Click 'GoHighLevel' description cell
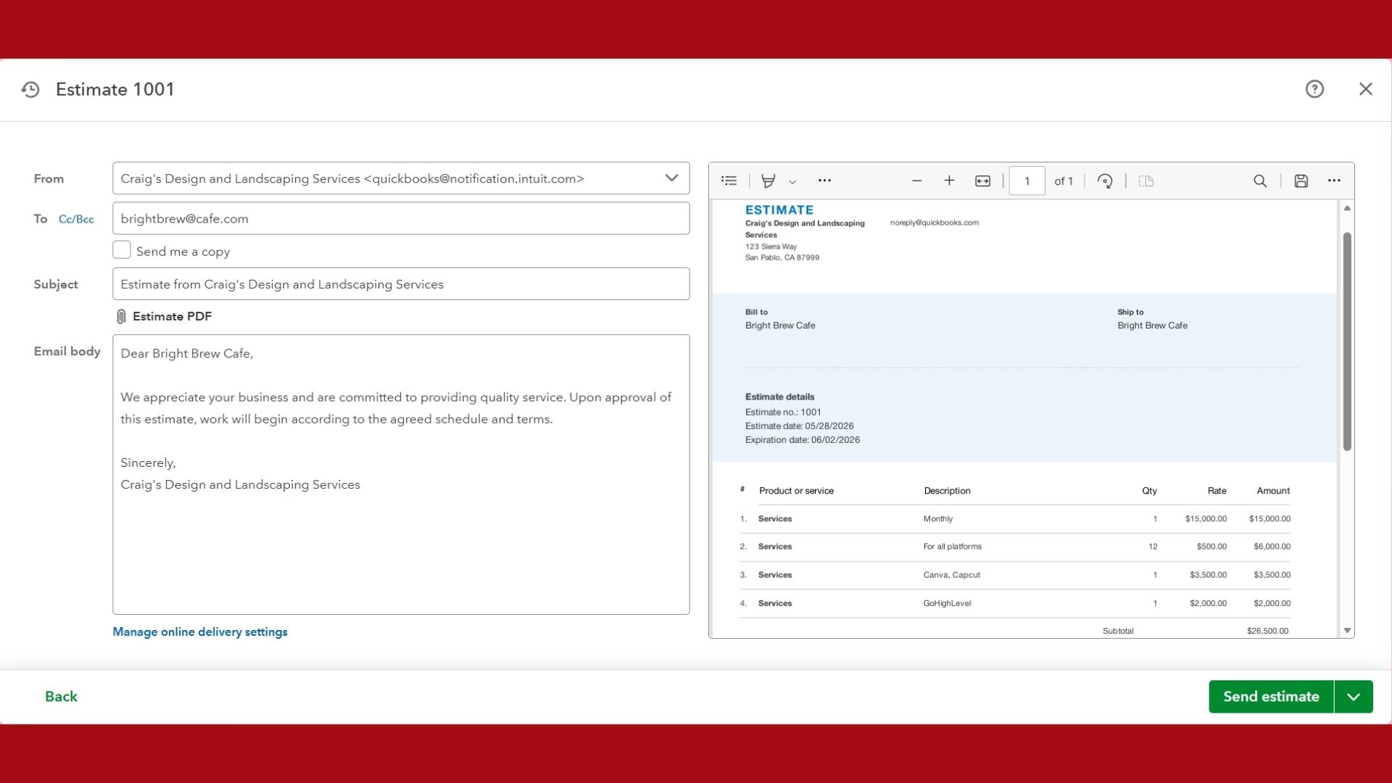1392x783 pixels. tap(947, 603)
